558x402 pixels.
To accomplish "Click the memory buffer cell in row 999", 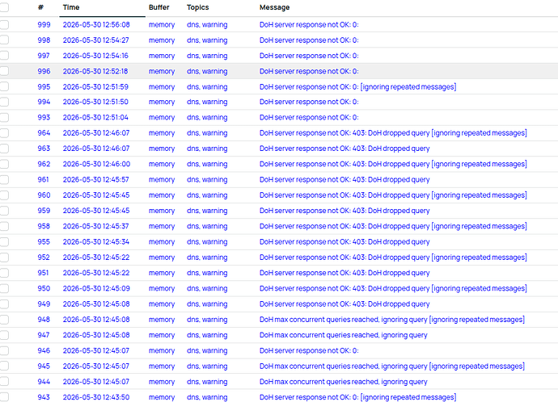I will pyautogui.click(x=162, y=25).
